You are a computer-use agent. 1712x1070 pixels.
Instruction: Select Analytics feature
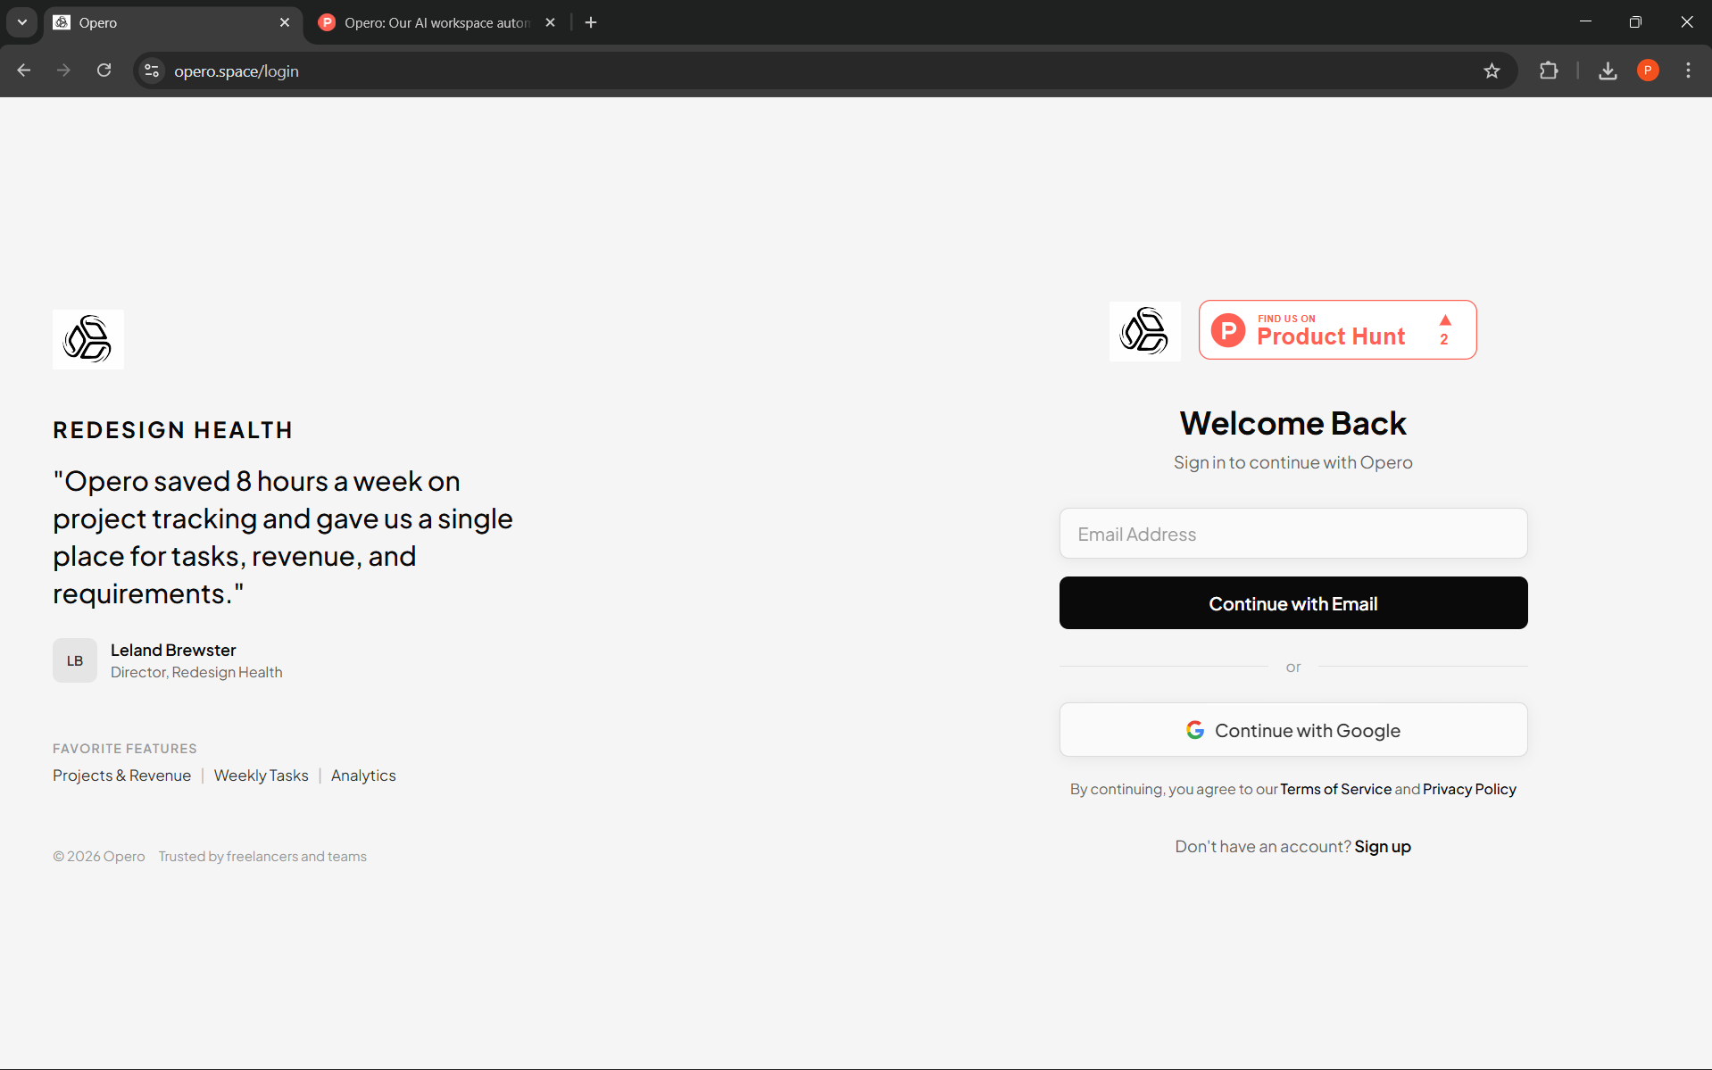363,776
